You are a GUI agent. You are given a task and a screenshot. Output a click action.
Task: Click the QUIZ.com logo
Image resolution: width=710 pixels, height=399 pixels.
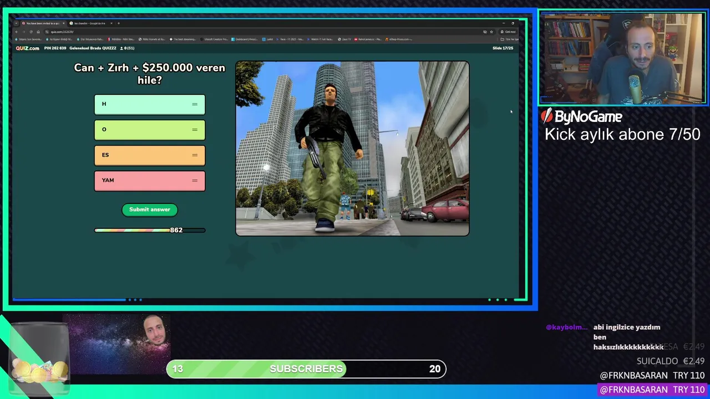(27, 48)
